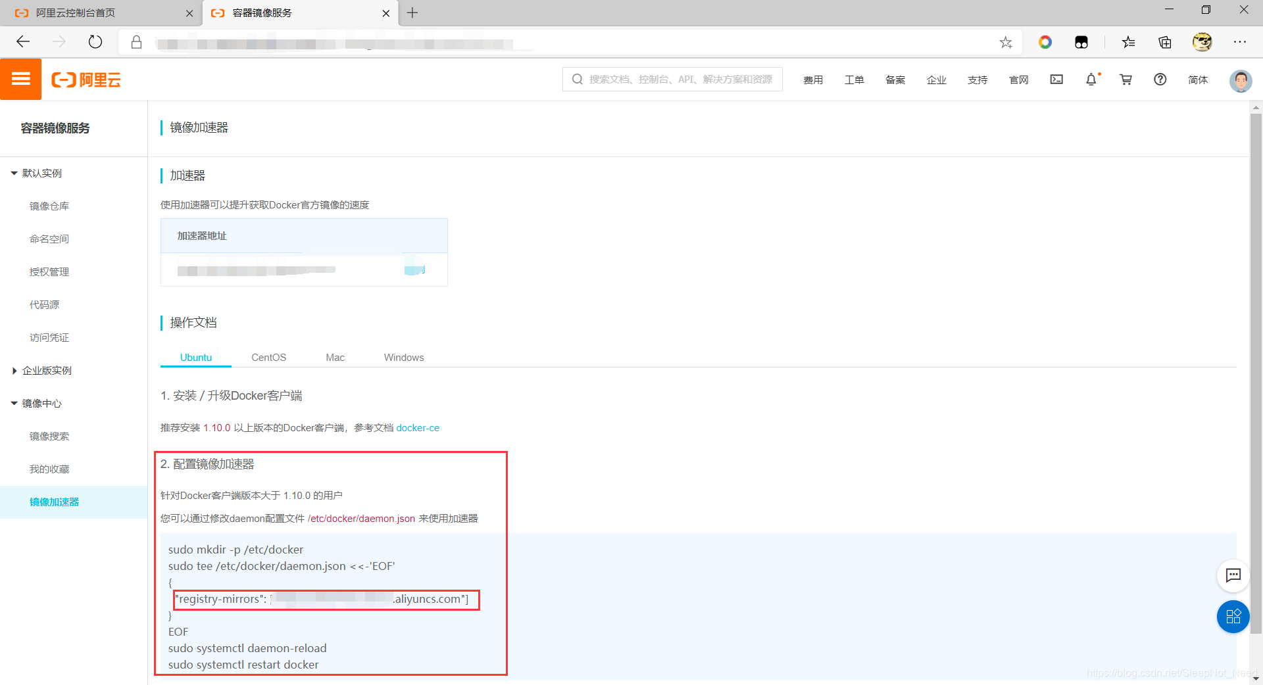Open the help question mark icon
Screen dimensions: 1263x685
click(1160, 80)
